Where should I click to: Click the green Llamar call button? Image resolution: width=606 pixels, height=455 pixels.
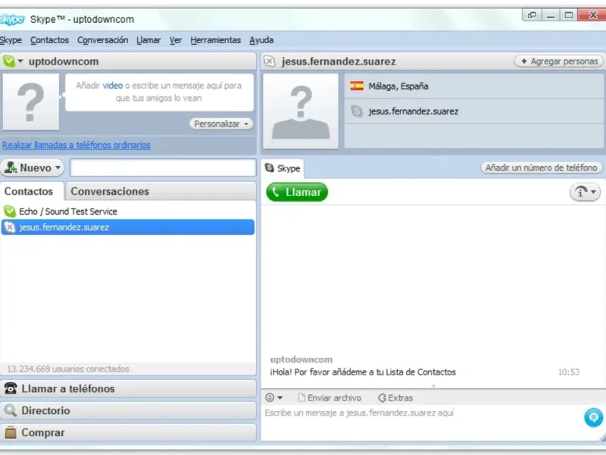tap(297, 192)
